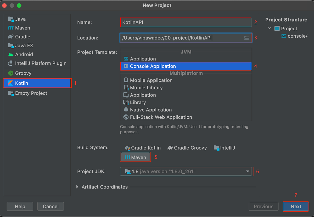Open the Project JDK dropdown
The width and height of the screenshot is (314, 217).
(247, 172)
